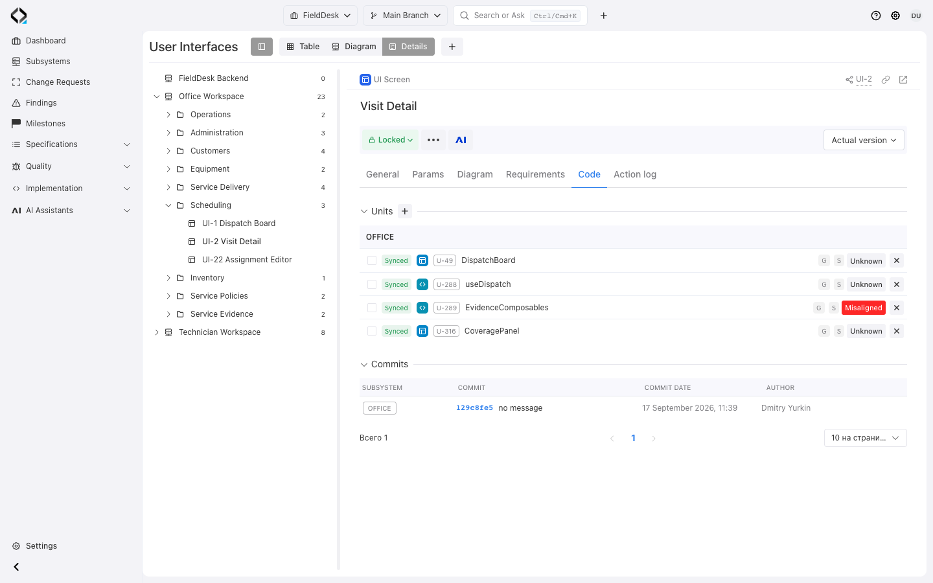The height and width of the screenshot is (583, 933).
Task: Select page 1 in pagination
Action: pos(633,439)
